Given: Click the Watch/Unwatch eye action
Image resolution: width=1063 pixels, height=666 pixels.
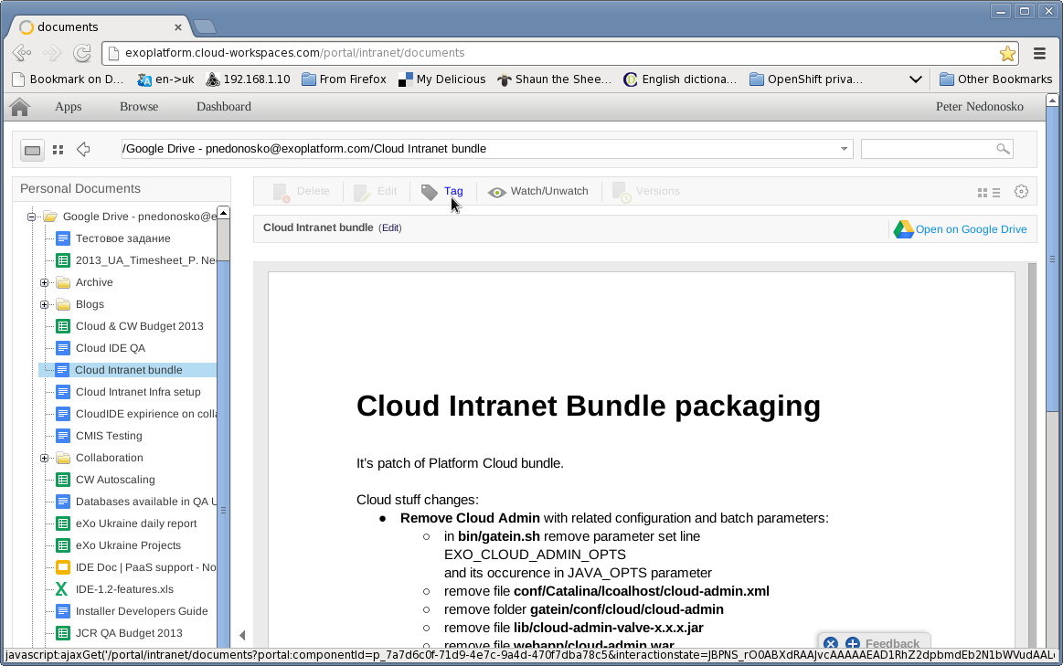Looking at the screenshot, I should pyautogui.click(x=538, y=192).
